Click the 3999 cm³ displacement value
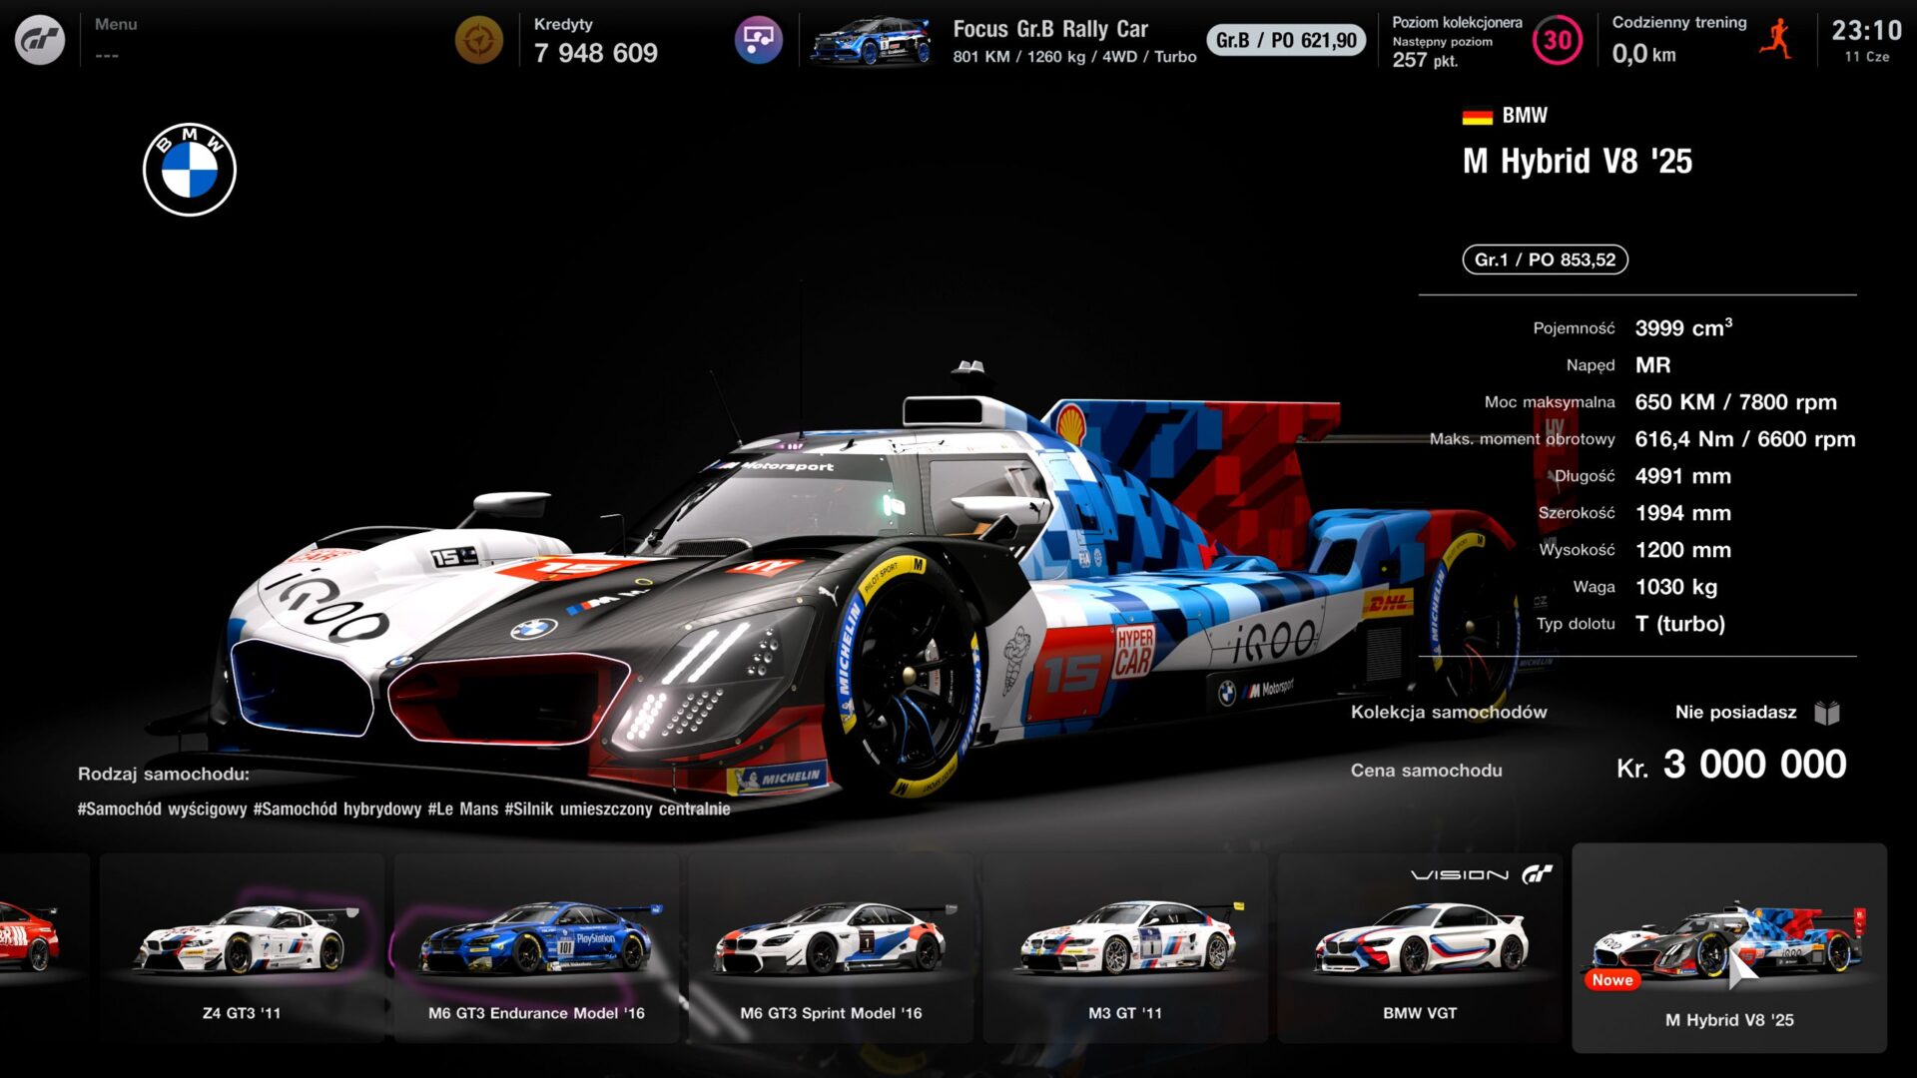The height and width of the screenshot is (1078, 1917). pyautogui.click(x=1683, y=327)
